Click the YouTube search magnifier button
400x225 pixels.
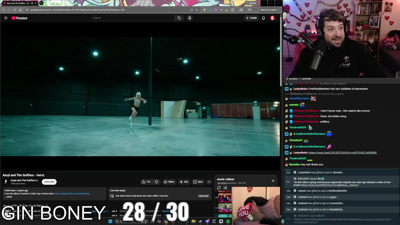click(x=179, y=18)
